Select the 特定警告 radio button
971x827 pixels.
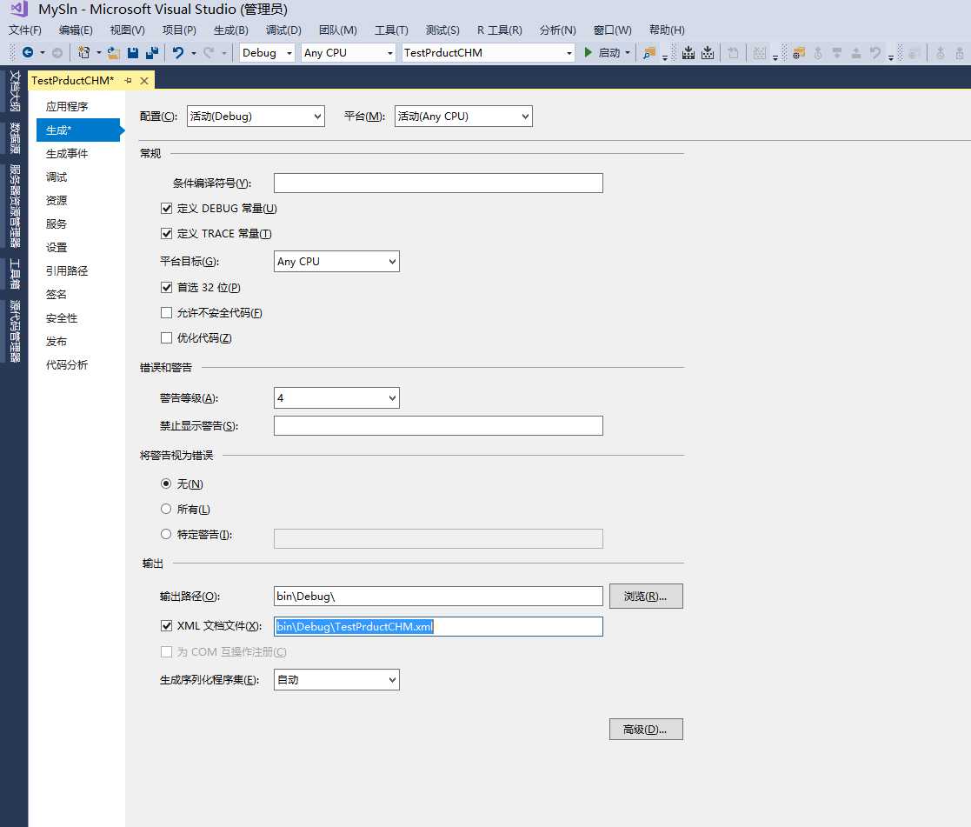(166, 534)
